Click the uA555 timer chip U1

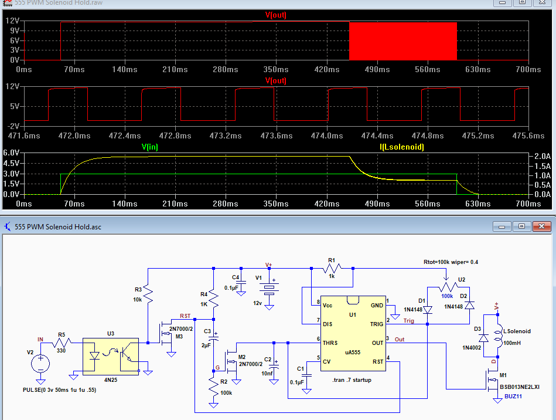click(x=353, y=333)
